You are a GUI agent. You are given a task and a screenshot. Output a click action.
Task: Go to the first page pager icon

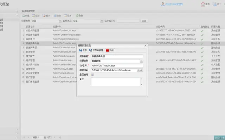tap(24, 138)
